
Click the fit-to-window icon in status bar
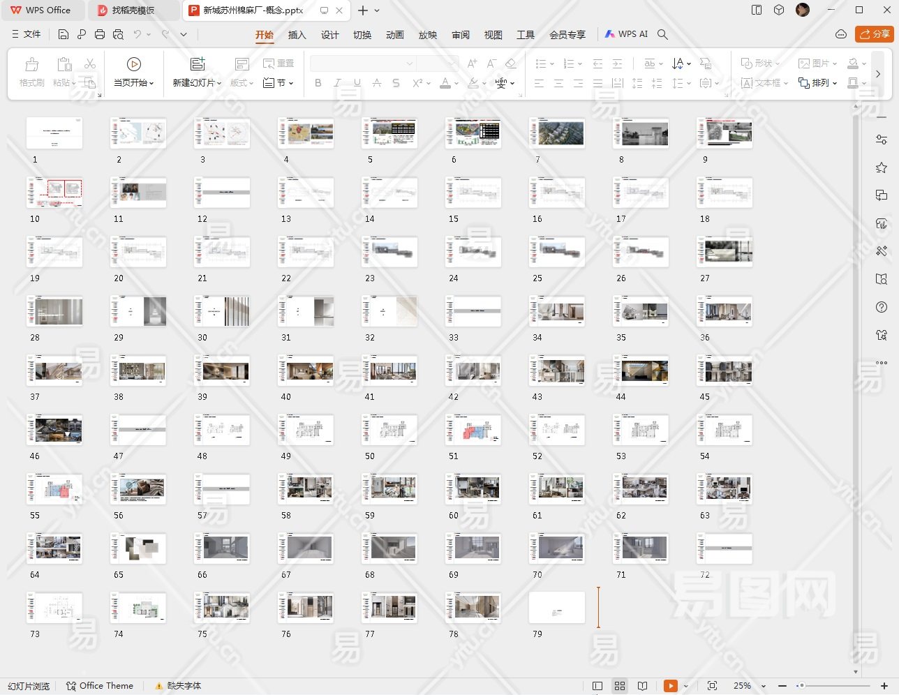712,686
